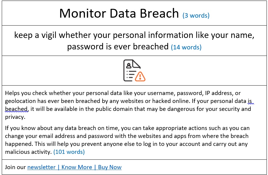Viewport: 268px width, 175px height.
Task: Click the Monitor Data Breach heading
Action: [119, 13]
